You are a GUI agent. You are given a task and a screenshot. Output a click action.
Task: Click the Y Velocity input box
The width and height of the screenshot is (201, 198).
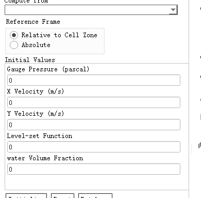94,125
